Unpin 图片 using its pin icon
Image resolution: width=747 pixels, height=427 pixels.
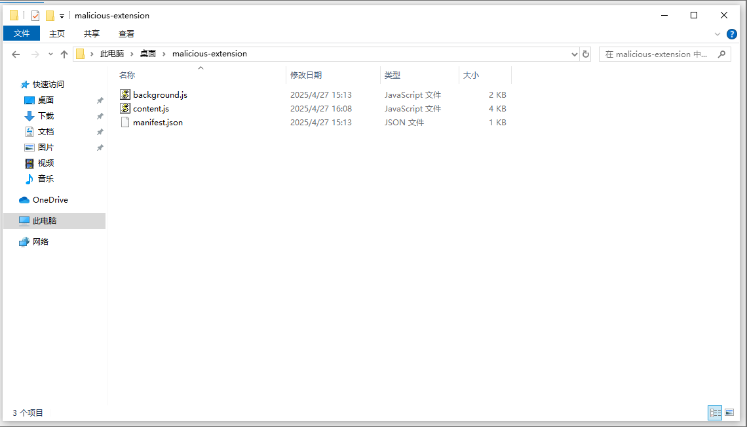[x=100, y=148]
